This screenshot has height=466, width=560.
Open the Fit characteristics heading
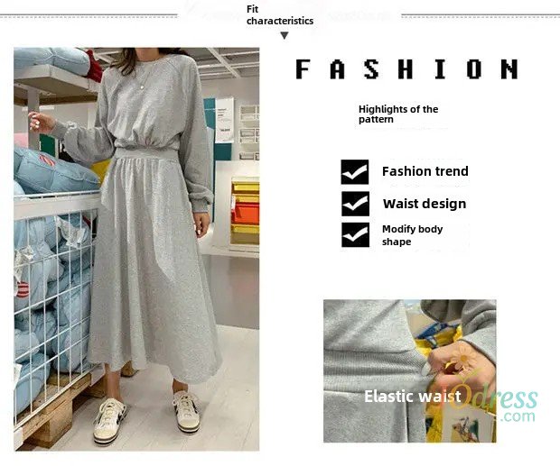(x=280, y=15)
